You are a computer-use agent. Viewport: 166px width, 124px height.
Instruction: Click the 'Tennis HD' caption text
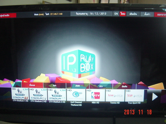click(x=115, y=103)
